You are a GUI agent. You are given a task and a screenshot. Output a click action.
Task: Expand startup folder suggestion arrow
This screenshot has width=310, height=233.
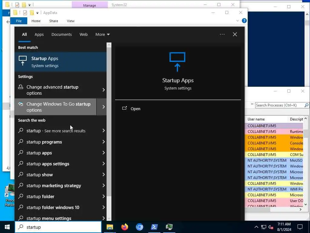click(104, 196)
